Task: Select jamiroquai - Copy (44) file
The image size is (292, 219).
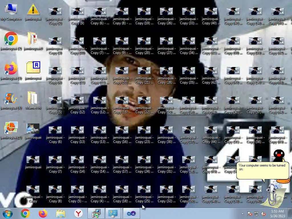Action: 211,135
